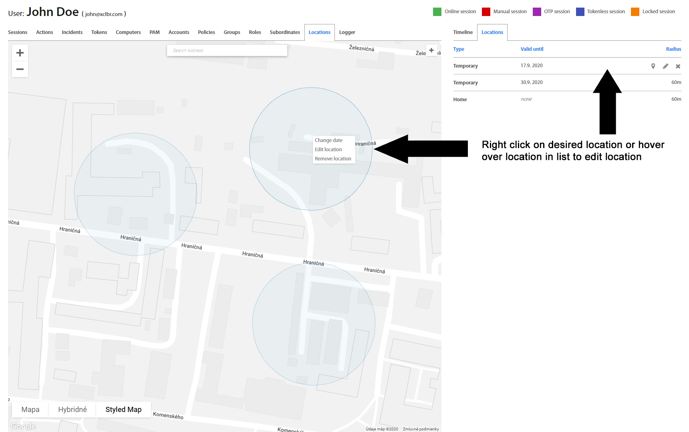
Task: Click the Google logo on the map
Action: coord(23,426)
